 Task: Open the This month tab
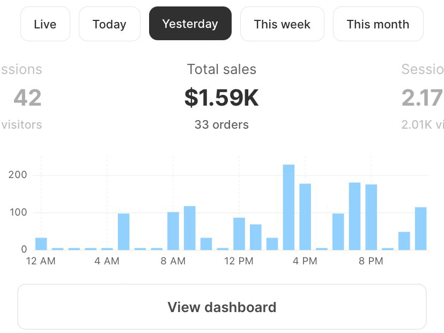coord(378,24)
